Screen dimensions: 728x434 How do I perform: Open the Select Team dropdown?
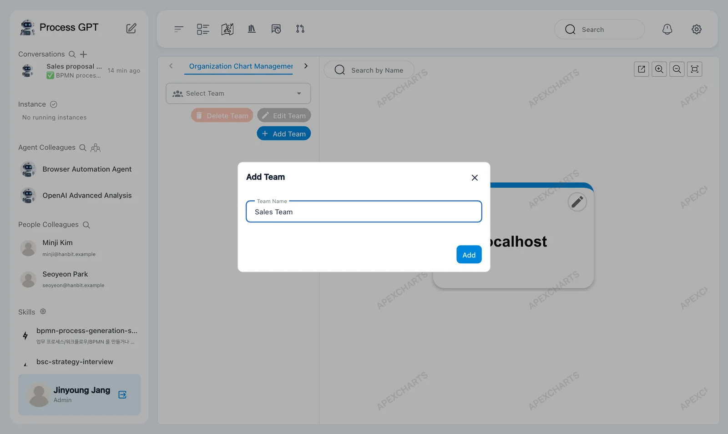238,94
